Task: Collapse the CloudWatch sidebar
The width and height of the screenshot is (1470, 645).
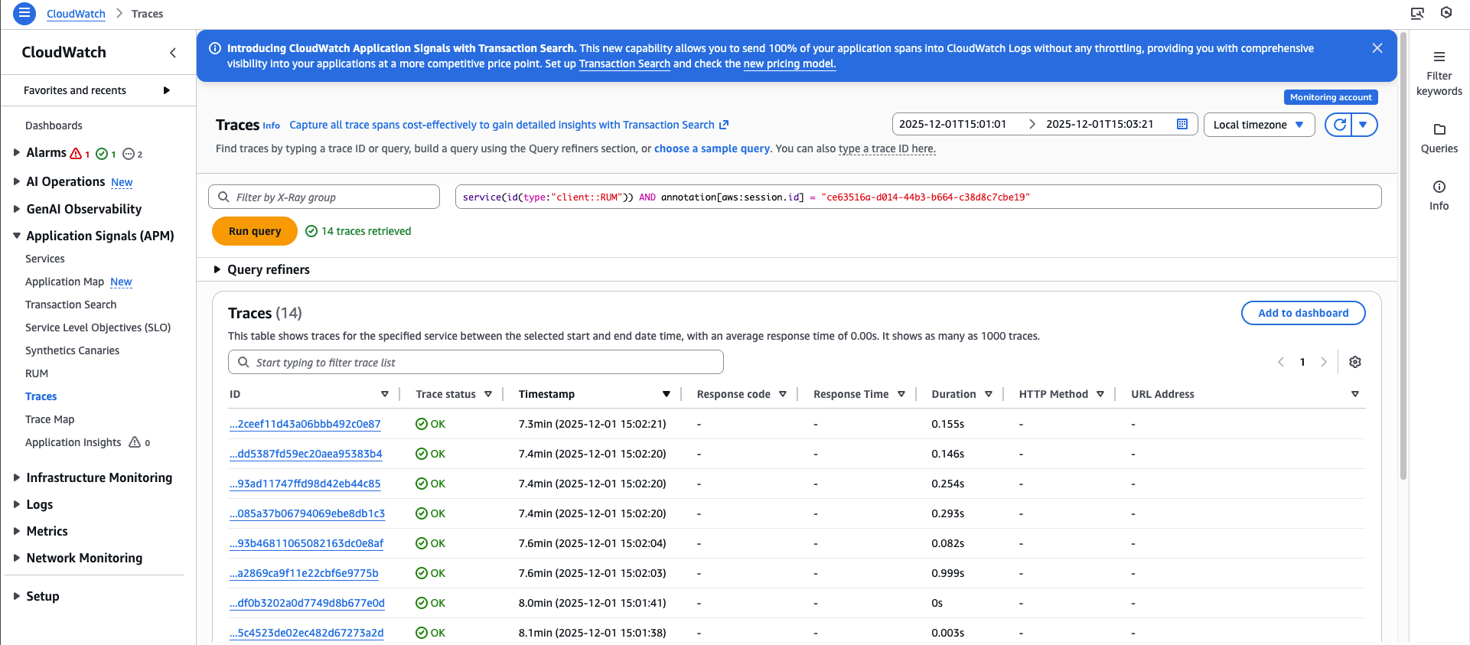Action: (x=173, y=52)
